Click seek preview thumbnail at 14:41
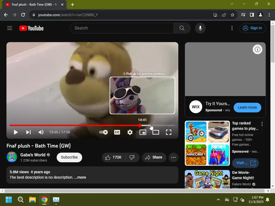 [142, 95]
